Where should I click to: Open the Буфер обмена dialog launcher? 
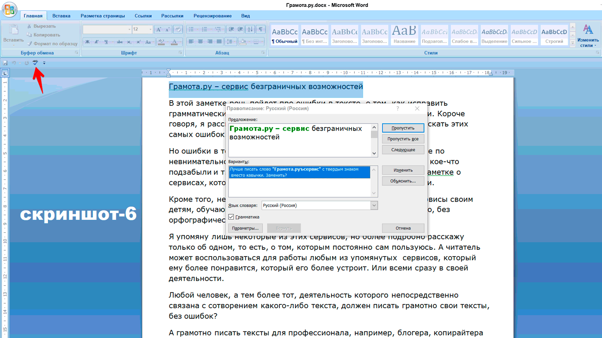pos(76,53)
